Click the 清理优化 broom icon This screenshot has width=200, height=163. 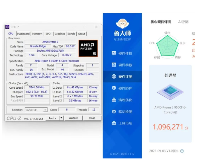pos(114,100)
